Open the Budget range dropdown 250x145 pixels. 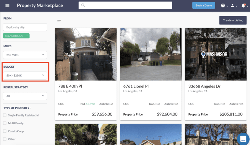(25, 75)
